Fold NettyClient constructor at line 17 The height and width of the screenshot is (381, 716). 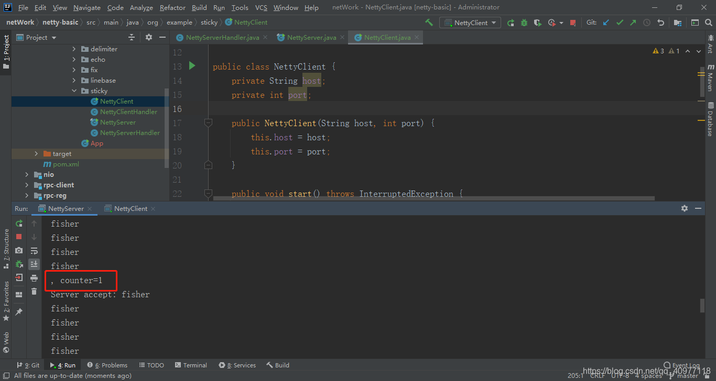click(208, 123)
